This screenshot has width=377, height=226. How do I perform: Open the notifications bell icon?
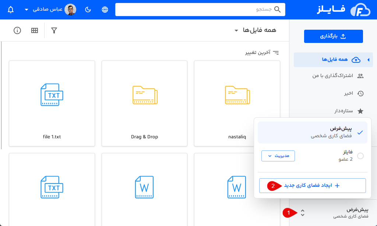pyautogui.click(x=10, y=9)
